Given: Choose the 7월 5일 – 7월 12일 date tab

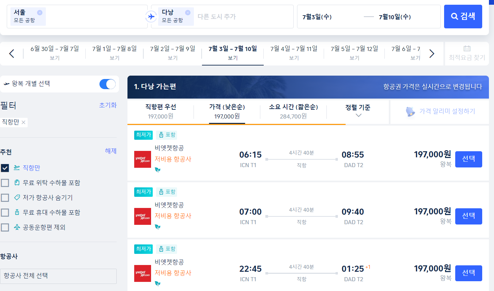Looking at the screenshot, I should click(354, 53).
